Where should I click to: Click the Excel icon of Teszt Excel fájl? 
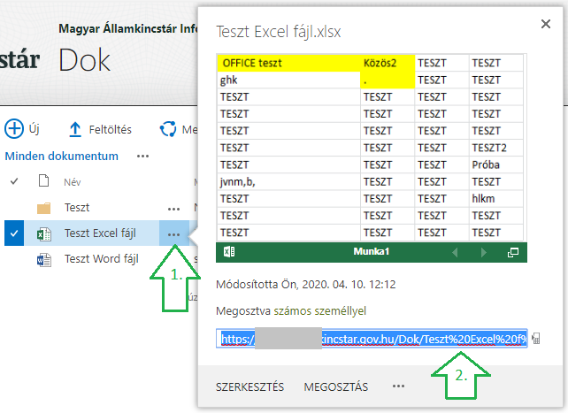coord(44,234)
